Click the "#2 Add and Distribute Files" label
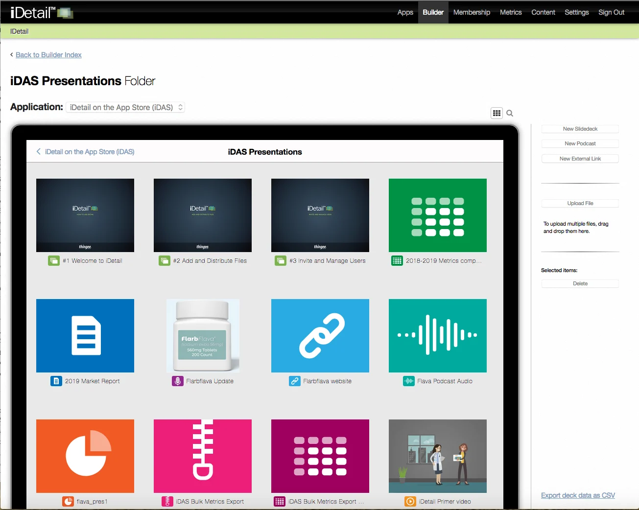The image size is (639, 510). point(210,261)
